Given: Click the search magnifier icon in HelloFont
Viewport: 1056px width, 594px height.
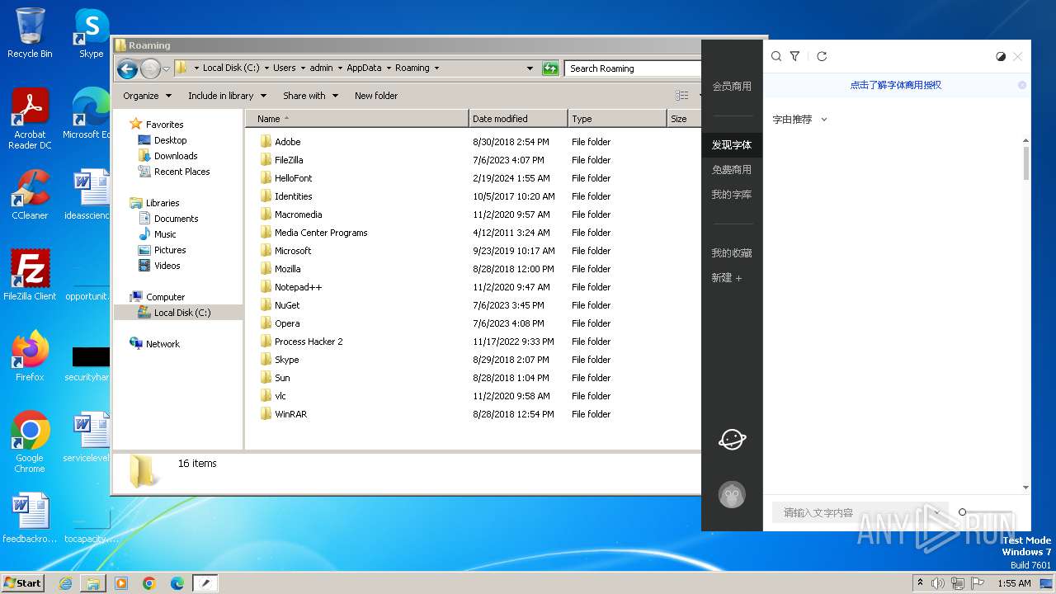Looking at the screenshot, I should [x=776, y=56].
